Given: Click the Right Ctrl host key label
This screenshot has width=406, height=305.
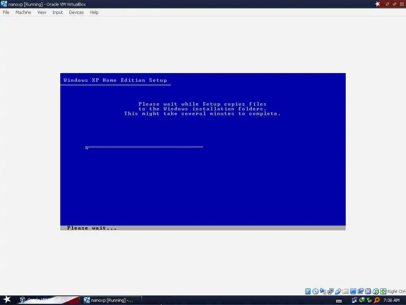Looking at the screenshot, I should [396, 291].
